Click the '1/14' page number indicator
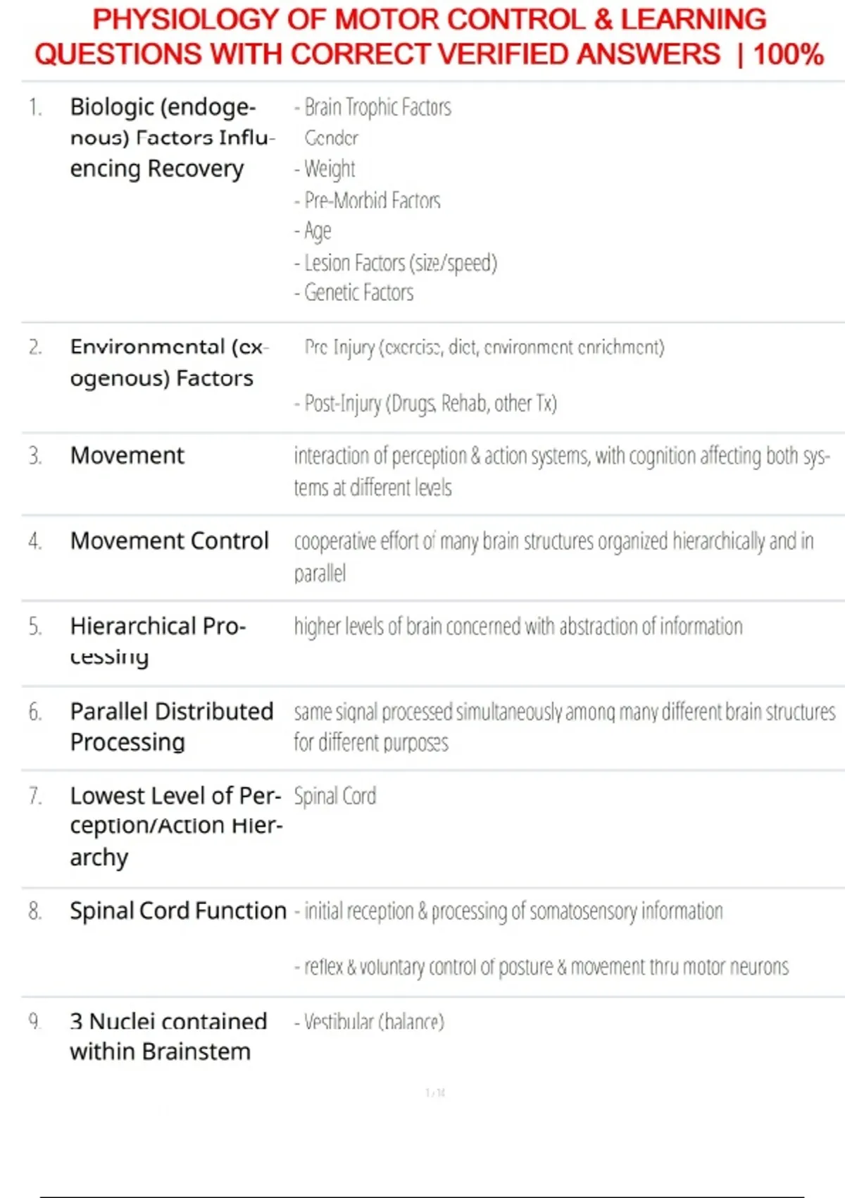Image resolution: width=845 pixels, height=1198 pixels. coord(435,1093)
